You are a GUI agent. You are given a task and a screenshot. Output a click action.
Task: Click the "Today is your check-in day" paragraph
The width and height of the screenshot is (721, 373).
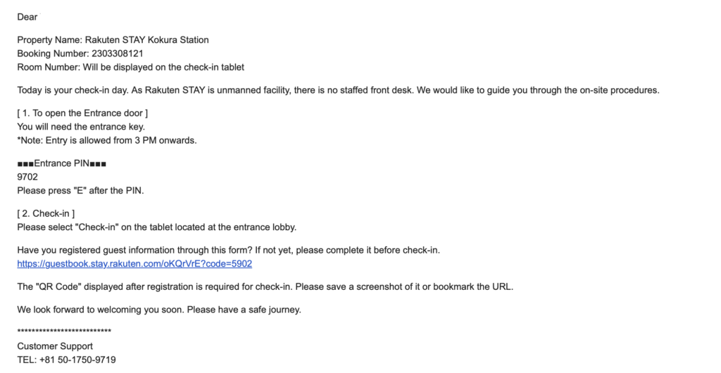[338, 90]
